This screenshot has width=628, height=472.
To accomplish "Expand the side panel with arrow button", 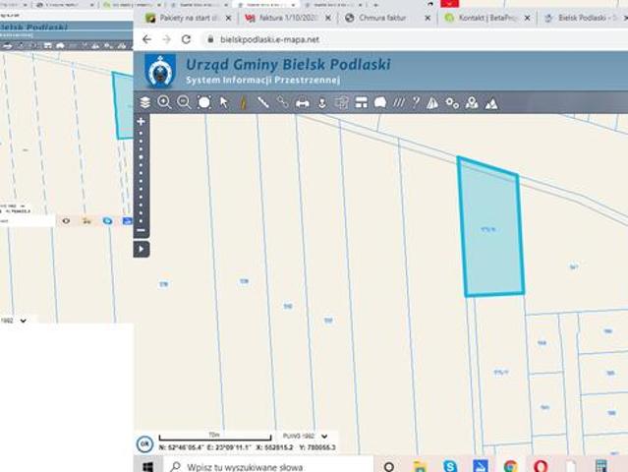I will point(142,250).
